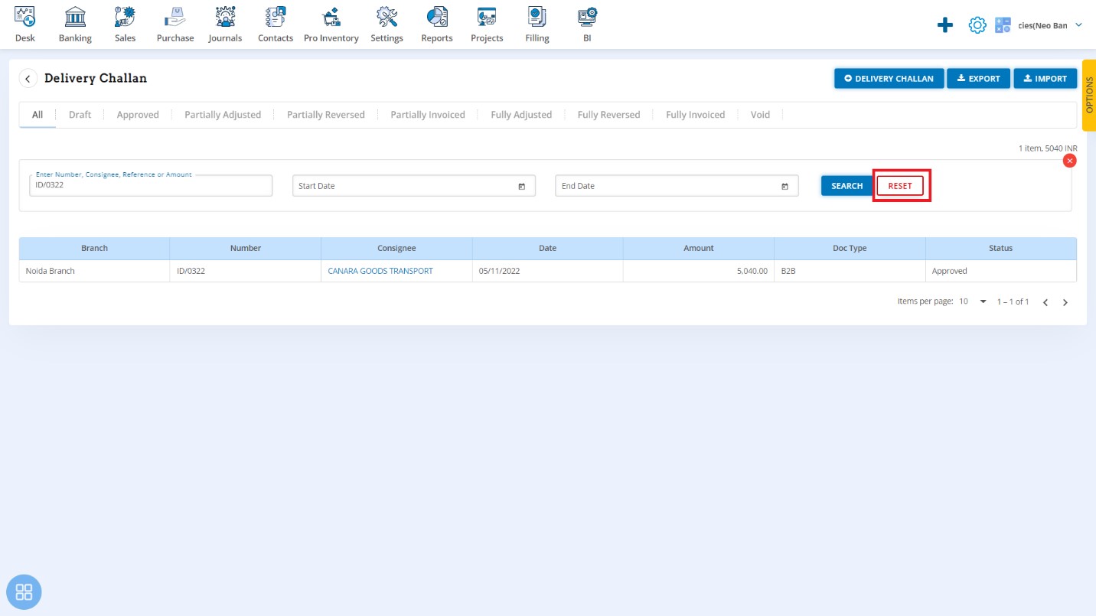This screenshot has height=616, width=1096.
Task: Open the gear settings icon
Action: 977,25
